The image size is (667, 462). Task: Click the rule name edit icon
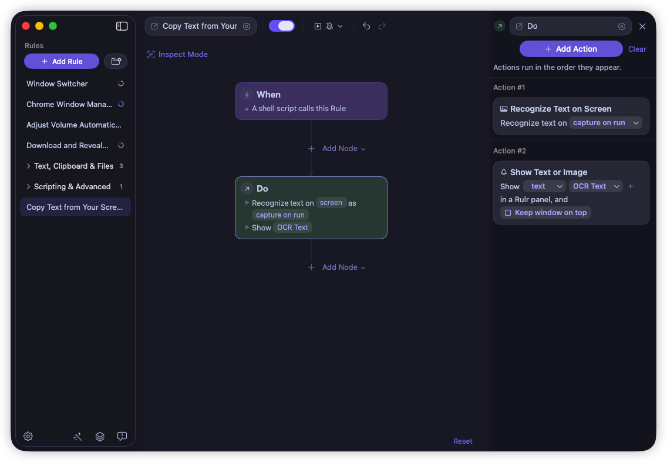click(x=155, y=26)
